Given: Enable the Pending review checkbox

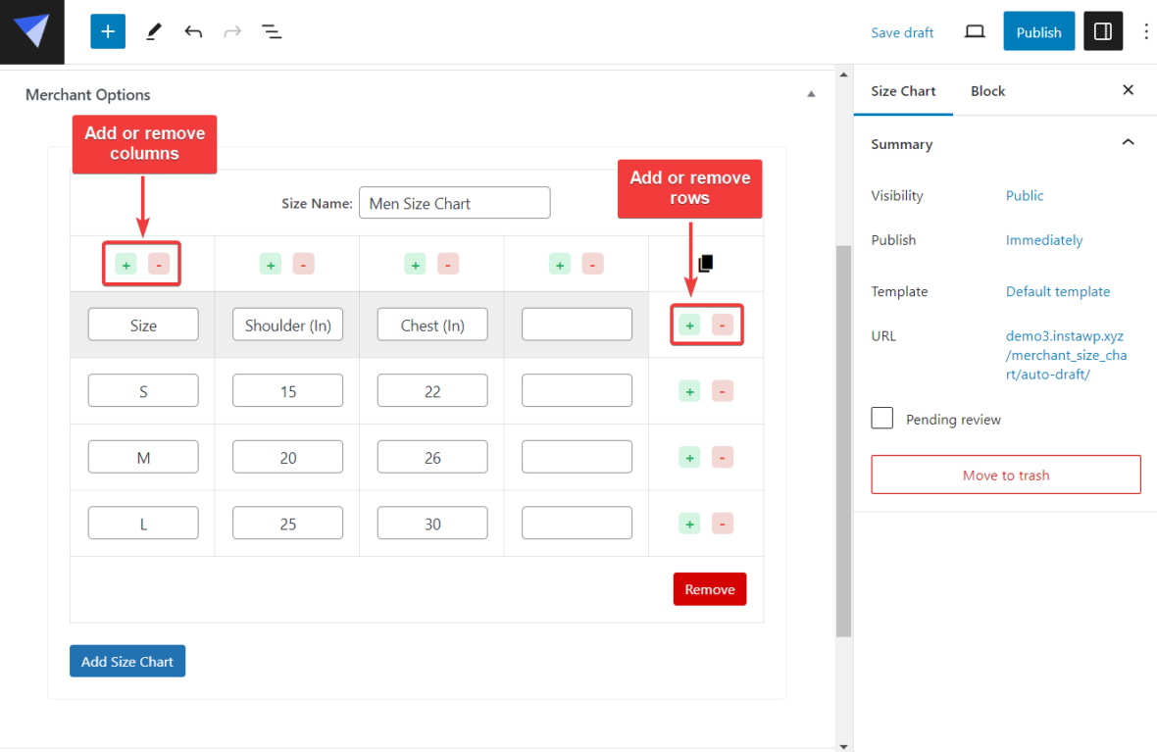Looking at the screenshot, I should tap(881, 418).
